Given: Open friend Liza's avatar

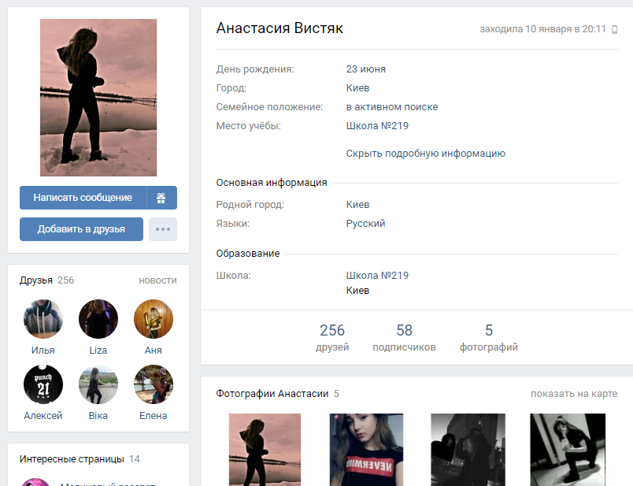Looking at the screenshot, I should coord(98,319).
